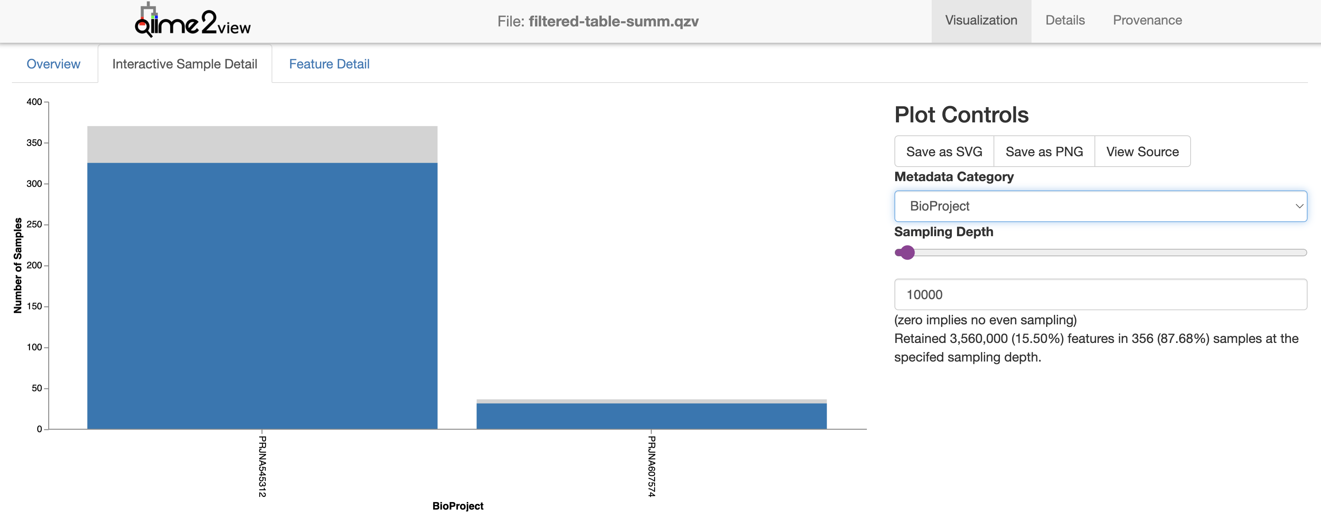Open the Visualization view in header
The width and height of the screenshot is (1321, 517).
click(981, 20)
